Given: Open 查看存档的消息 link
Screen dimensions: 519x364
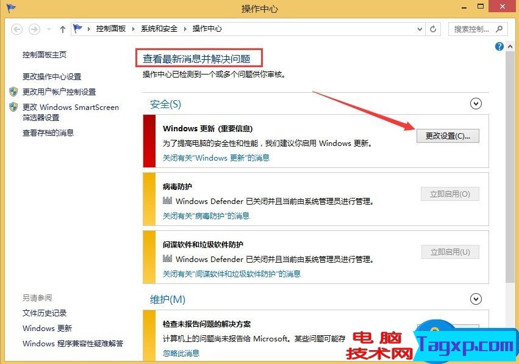Looking at the screenshot, I should [x=48, y=133].
